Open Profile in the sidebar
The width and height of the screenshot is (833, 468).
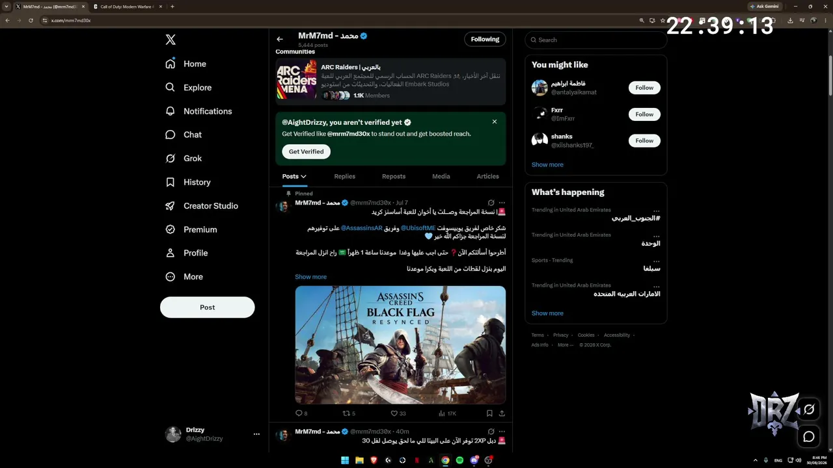click(x=187, y=253)
